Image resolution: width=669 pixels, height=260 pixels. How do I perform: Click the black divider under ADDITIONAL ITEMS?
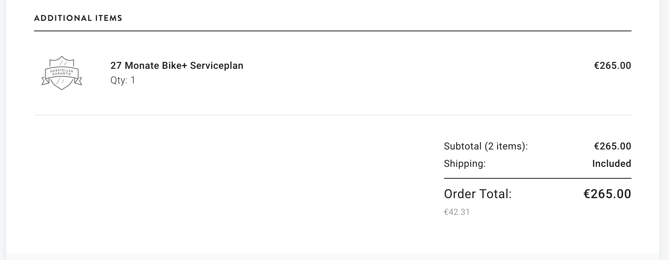[332, 31]
